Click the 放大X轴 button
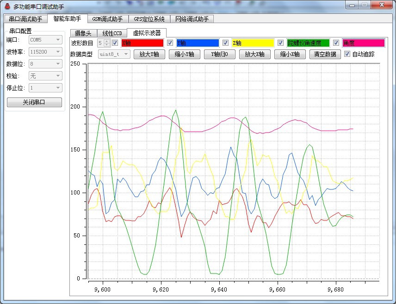The height and width of the screenshot is (304, 396). [254, 54]
